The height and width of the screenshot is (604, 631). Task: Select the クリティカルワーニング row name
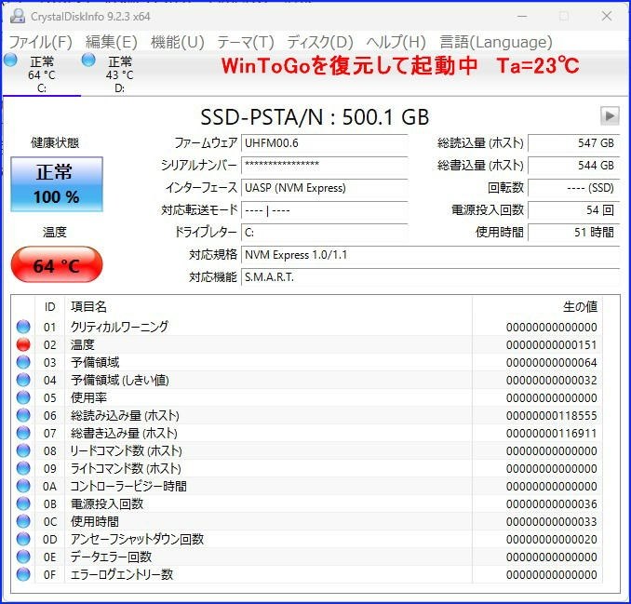pos(119,327)
